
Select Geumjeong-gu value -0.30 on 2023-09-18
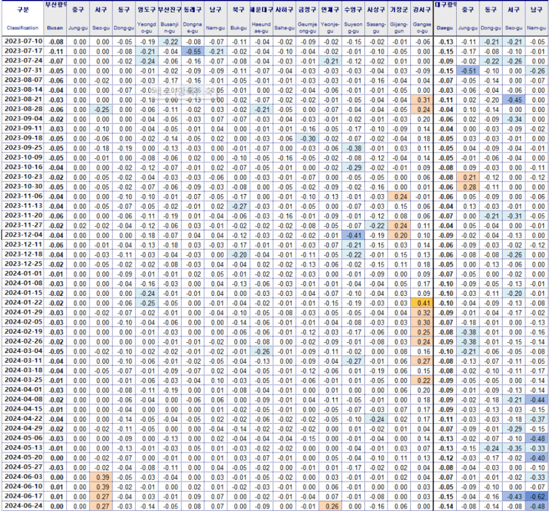307,138
